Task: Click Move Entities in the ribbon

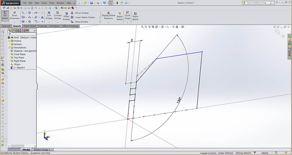Action: click(x=80, y=22)
